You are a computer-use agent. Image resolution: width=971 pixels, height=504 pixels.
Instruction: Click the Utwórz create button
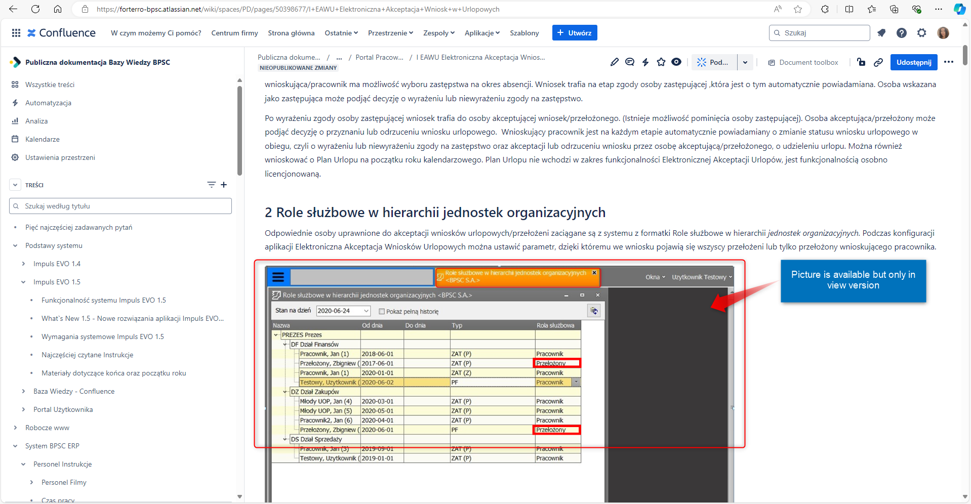(x=575, y=33)
